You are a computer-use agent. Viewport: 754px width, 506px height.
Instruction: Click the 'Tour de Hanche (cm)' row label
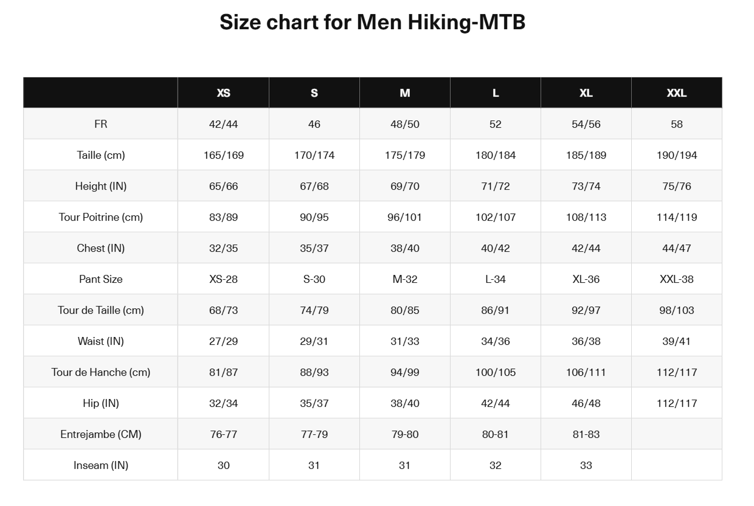tap(101, 372)
